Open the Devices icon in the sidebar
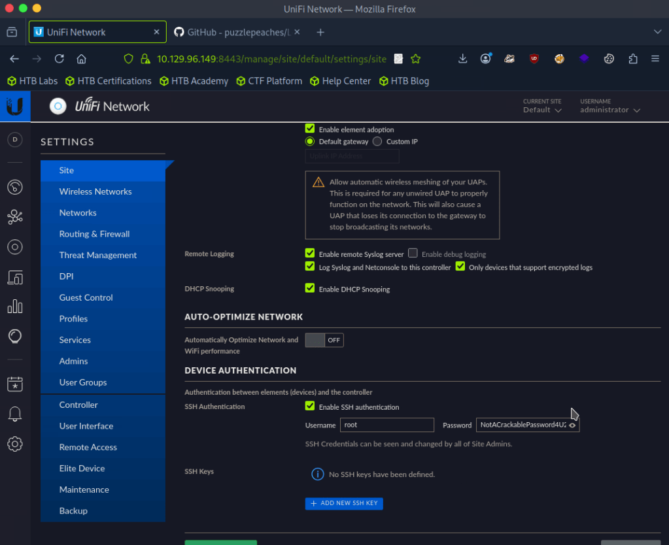 point(14,247)
